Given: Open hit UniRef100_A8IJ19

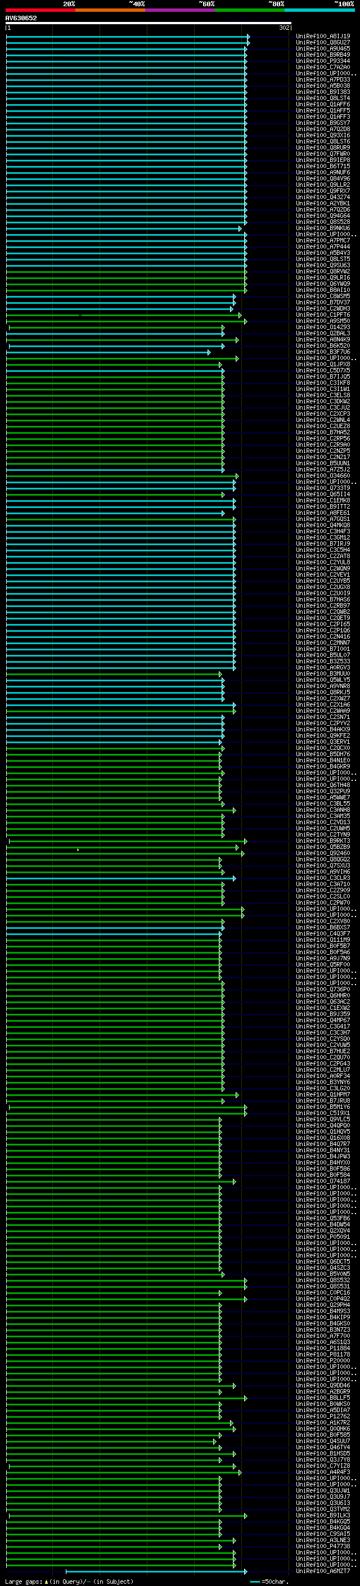Looking at the screenshot, I should 323,37.
